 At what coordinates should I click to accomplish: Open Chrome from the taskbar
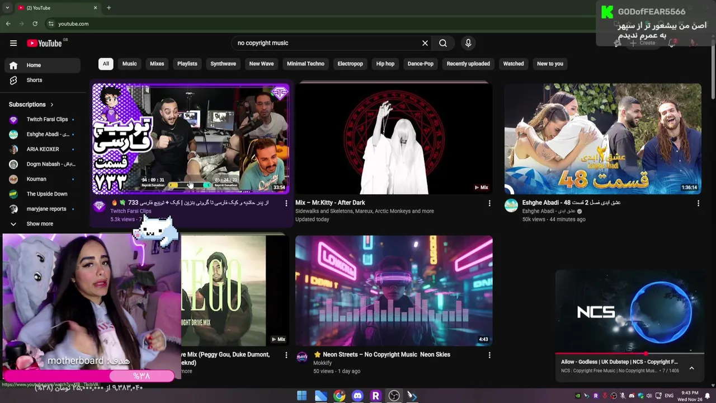point(339,396)
